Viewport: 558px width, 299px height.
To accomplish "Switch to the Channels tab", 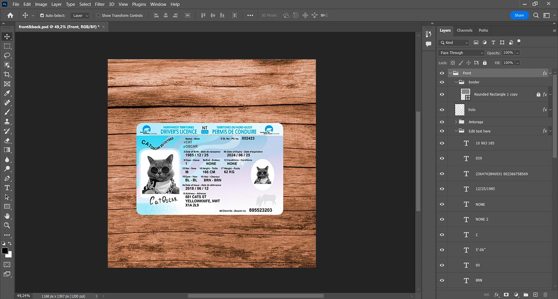I will (464, 30).
